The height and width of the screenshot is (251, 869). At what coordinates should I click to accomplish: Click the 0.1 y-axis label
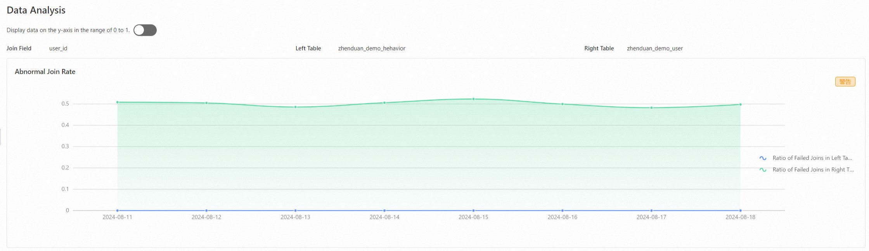pyautogui.click(x=65, y=189)
